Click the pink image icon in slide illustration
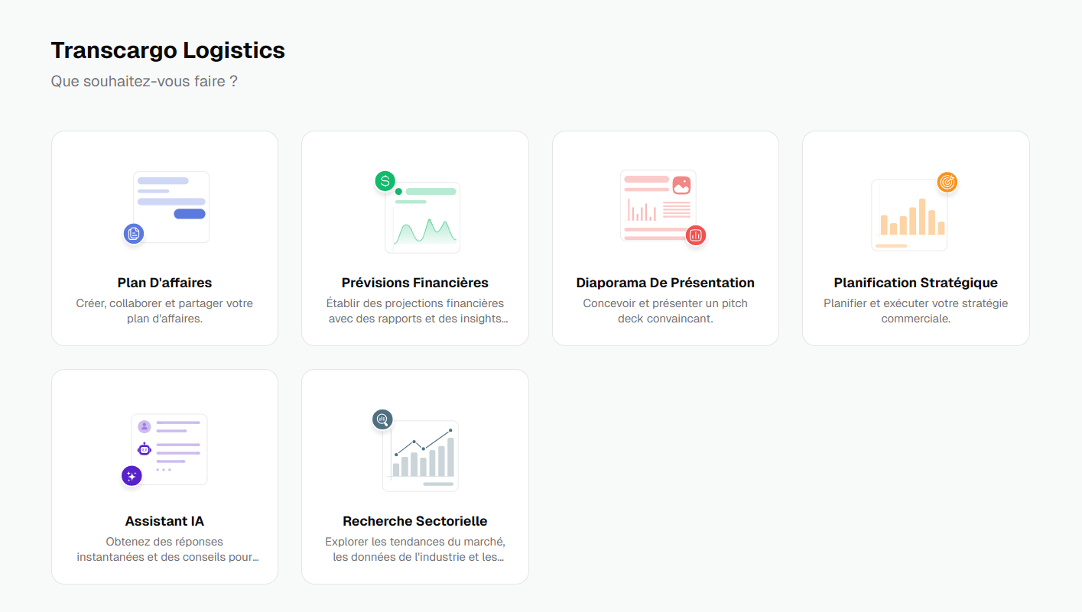The height and width of the screenshot is (612, 1082). (681, 186)
